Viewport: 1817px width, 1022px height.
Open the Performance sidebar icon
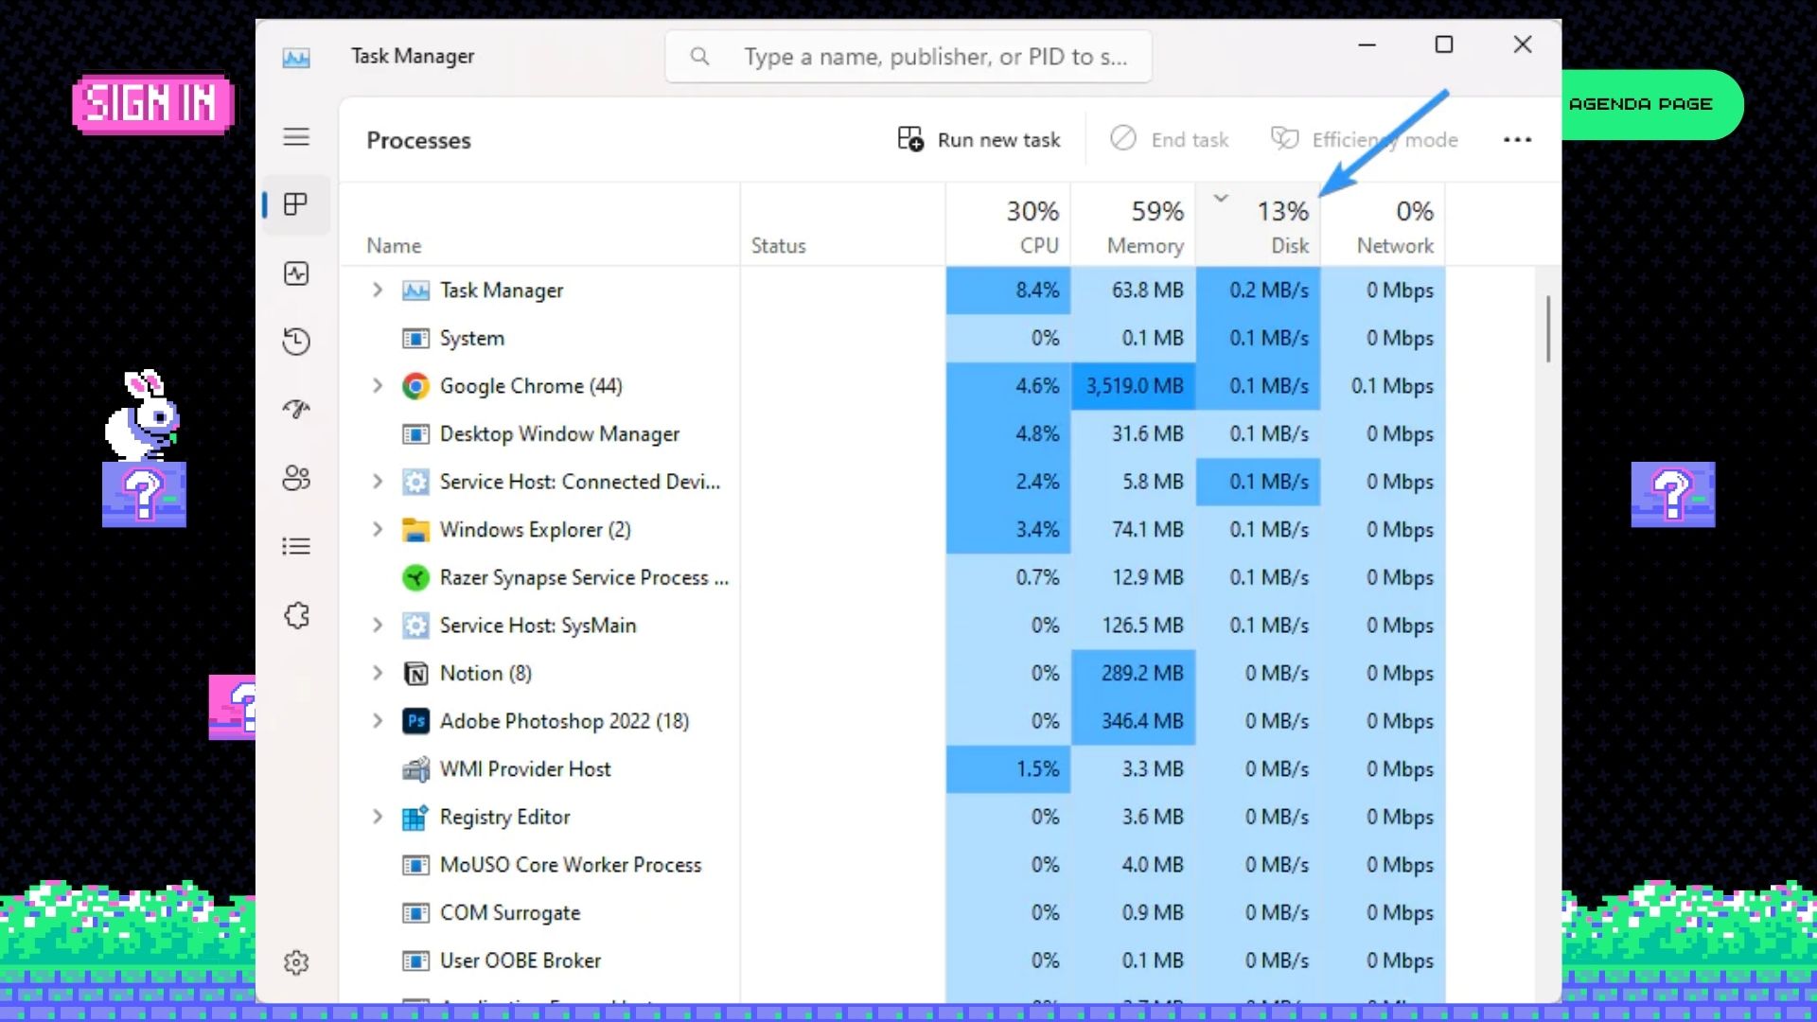click(x=296, y=273)
